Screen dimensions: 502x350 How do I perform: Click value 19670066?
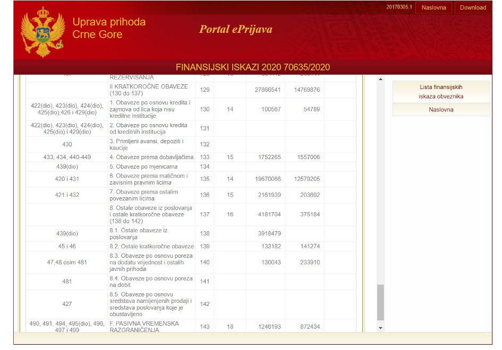pyautogui.click(x=268, y=179)
